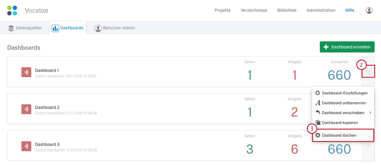Click the red Dashboard 2 icon

(26, 109)
